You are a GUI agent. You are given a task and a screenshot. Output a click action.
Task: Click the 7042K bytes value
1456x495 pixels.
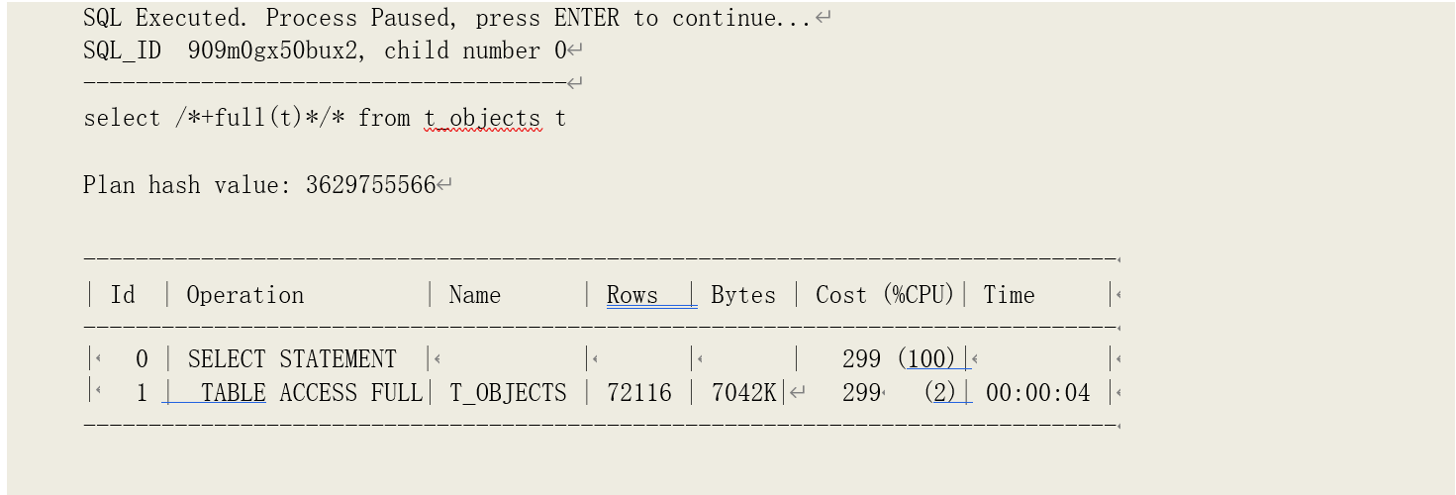[744, 393]
